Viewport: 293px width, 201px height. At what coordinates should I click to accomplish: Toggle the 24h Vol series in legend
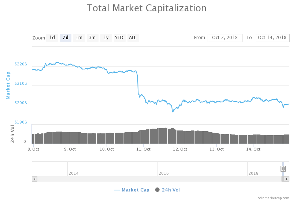168,190
